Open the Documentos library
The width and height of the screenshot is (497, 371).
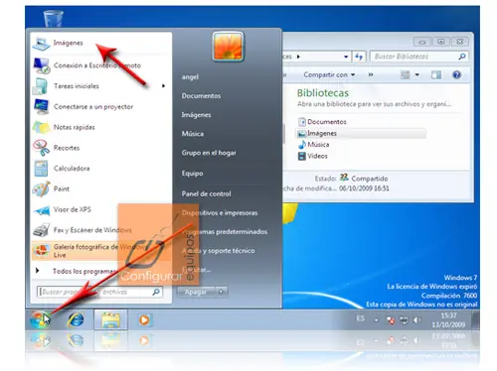(322, 122)
